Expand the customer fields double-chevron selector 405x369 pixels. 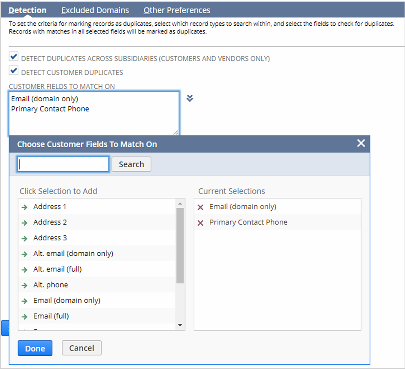coord(190,98)
